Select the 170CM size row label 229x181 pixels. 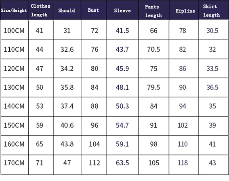[x=14, y=163]
